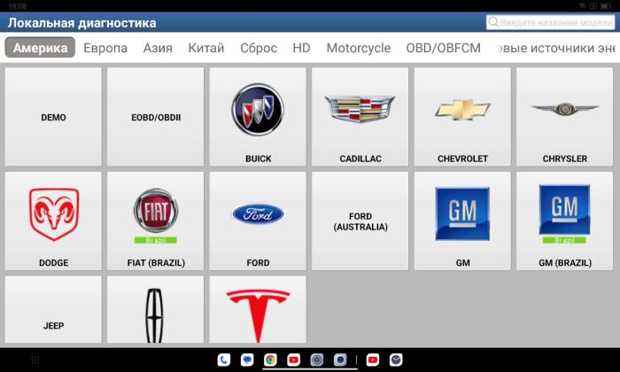Switch to the Азия tab

pyautogui.click(x=158, y=48)
